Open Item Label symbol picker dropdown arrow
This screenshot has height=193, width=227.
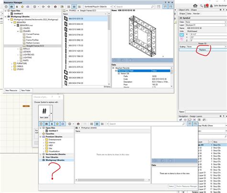tap(51, 113)
